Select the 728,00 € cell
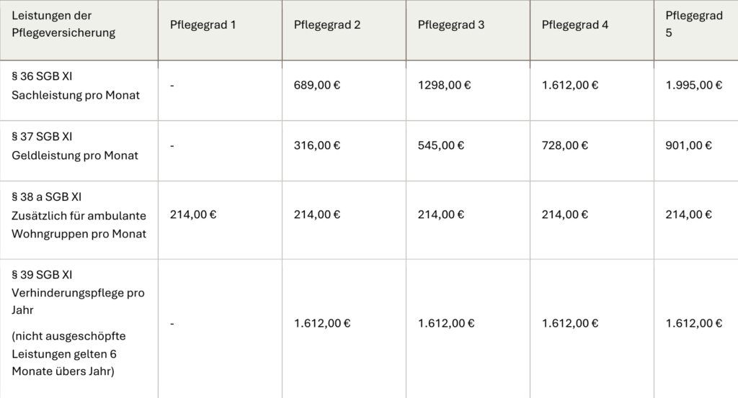Viewport: 738px width, 398px height. click(x=565, y=145)
